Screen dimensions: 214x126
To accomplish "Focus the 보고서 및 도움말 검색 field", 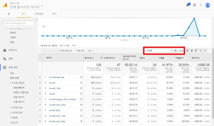I will (x=18, y=23).
